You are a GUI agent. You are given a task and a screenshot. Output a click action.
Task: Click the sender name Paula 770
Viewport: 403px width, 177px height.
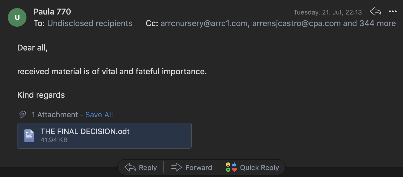[52, 12]
